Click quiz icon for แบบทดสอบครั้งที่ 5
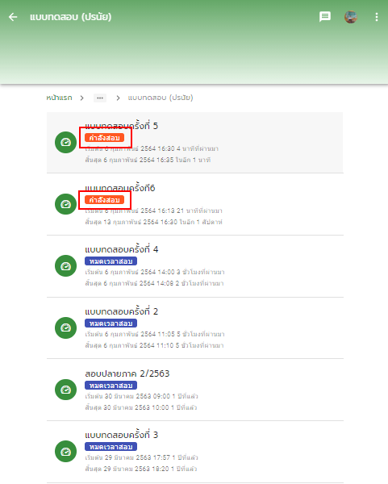 point(65,142)
